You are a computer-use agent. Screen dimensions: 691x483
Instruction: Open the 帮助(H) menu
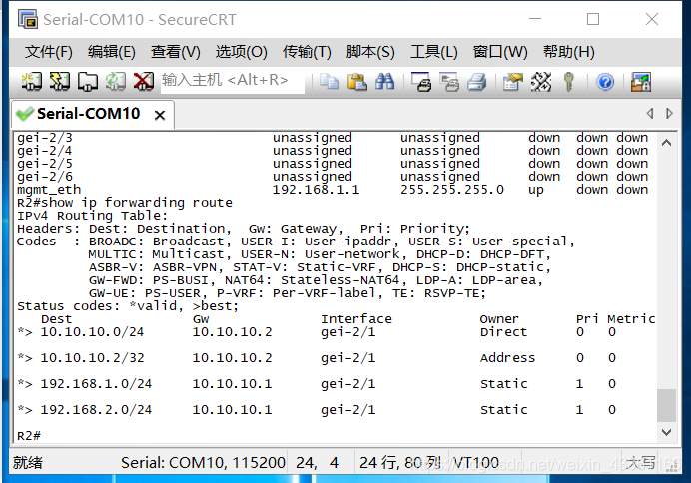coord(569,52)
